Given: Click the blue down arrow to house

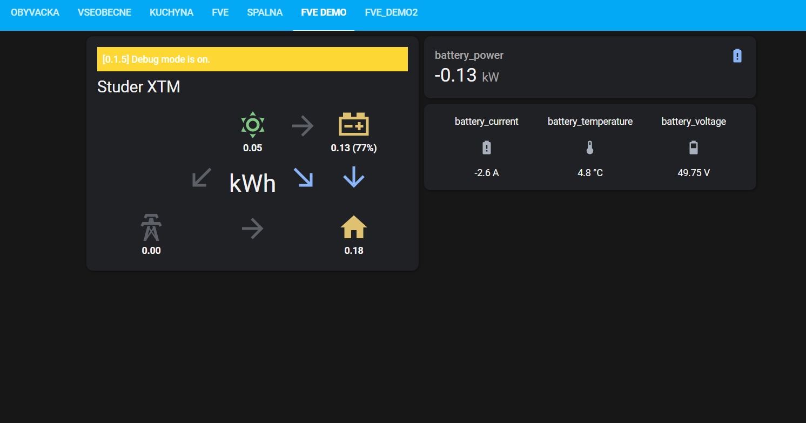Looking at the screenshot, I should click(353, 177).
